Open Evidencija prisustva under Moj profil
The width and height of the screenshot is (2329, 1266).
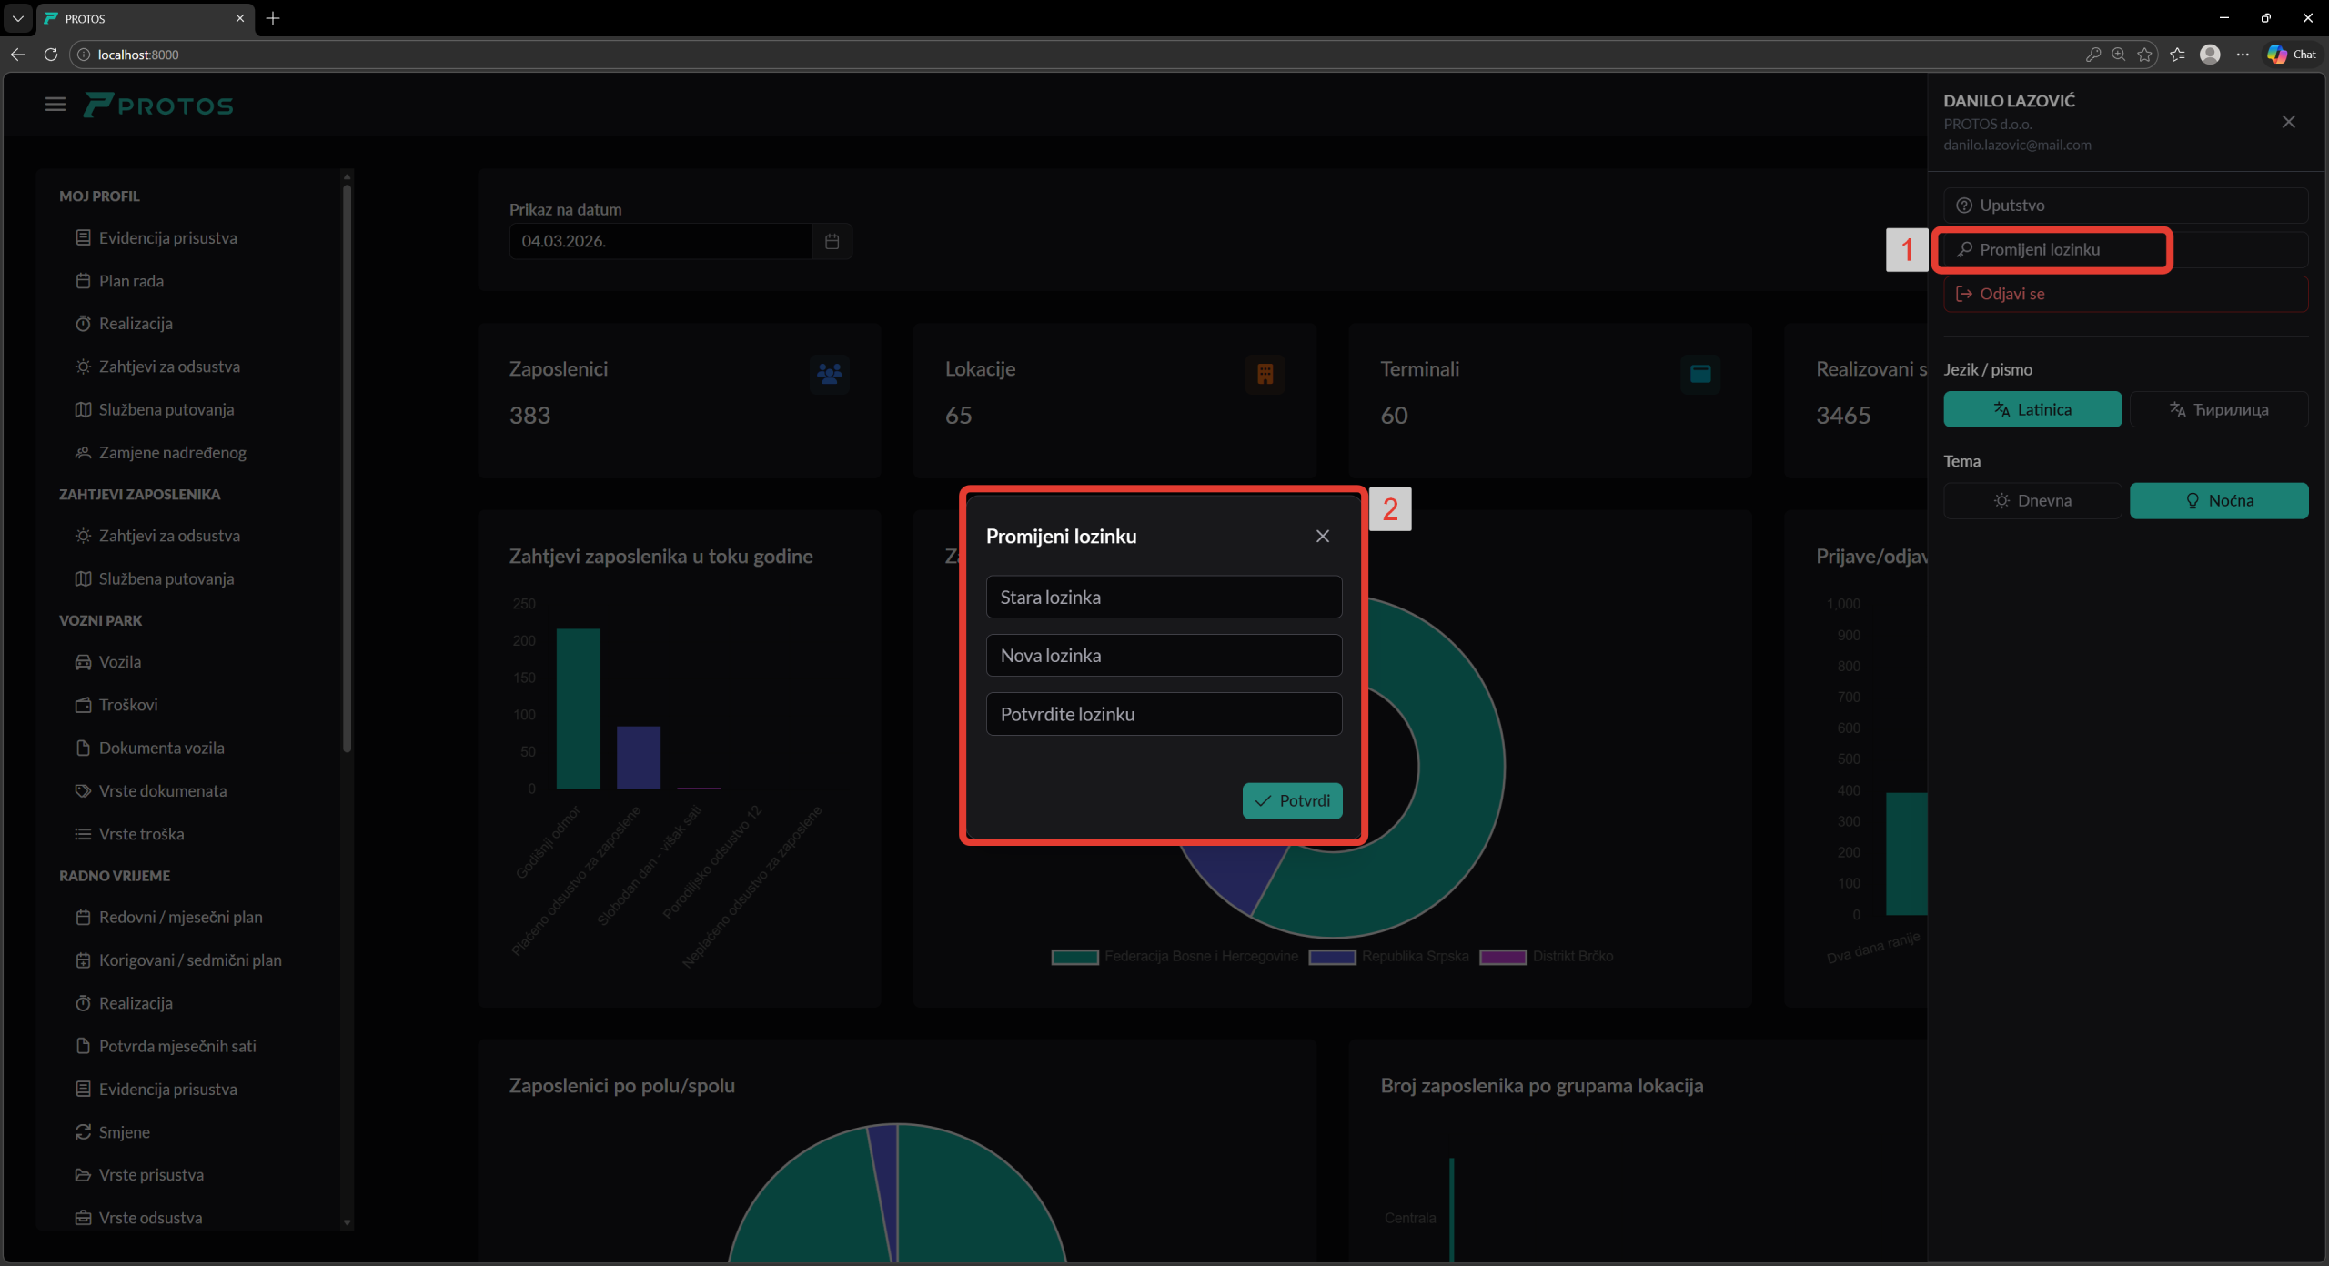coord(167,238)
